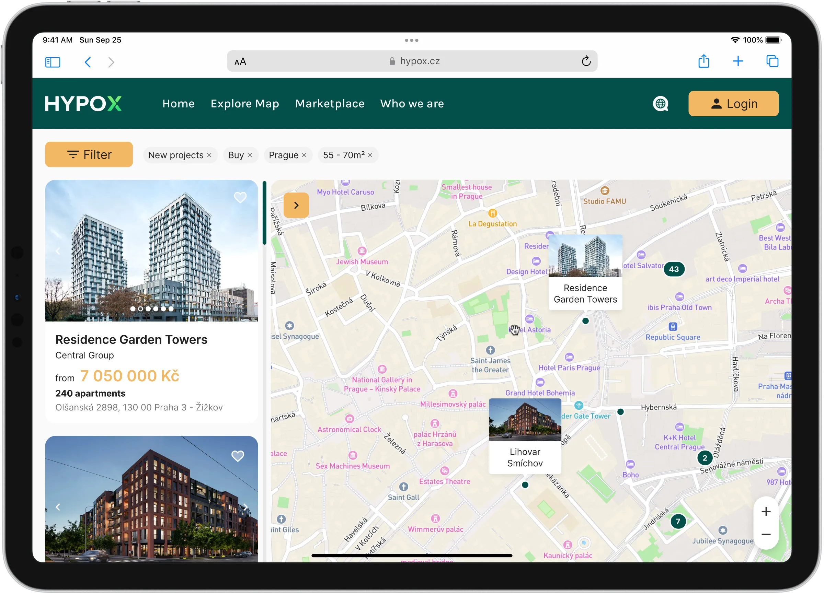This screenshot has width=824, height=595.
Task: Show the Safari tab overview
Action: click(x=773, y=61)
